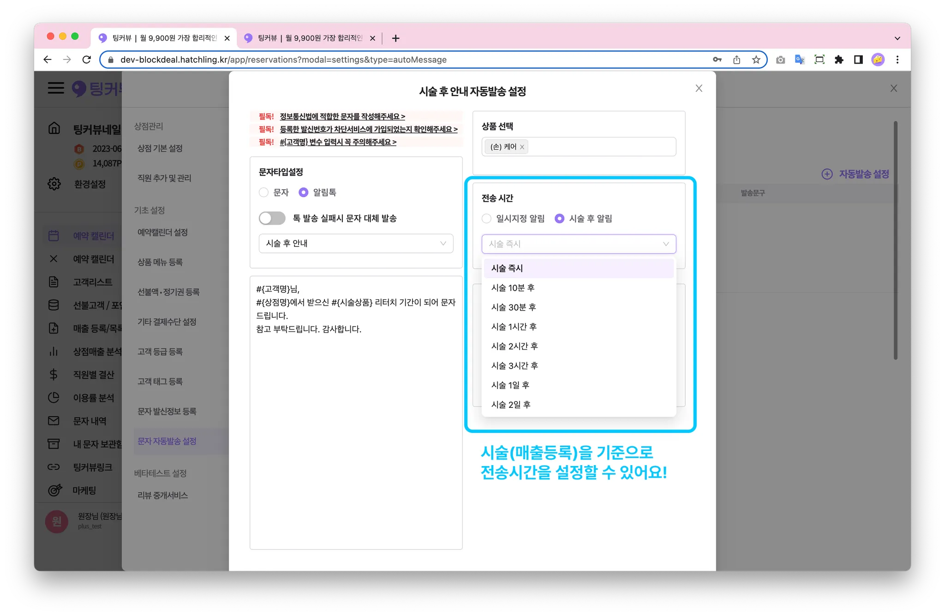Select the 일시지정 알림 radio option

(x=486, y=219)
